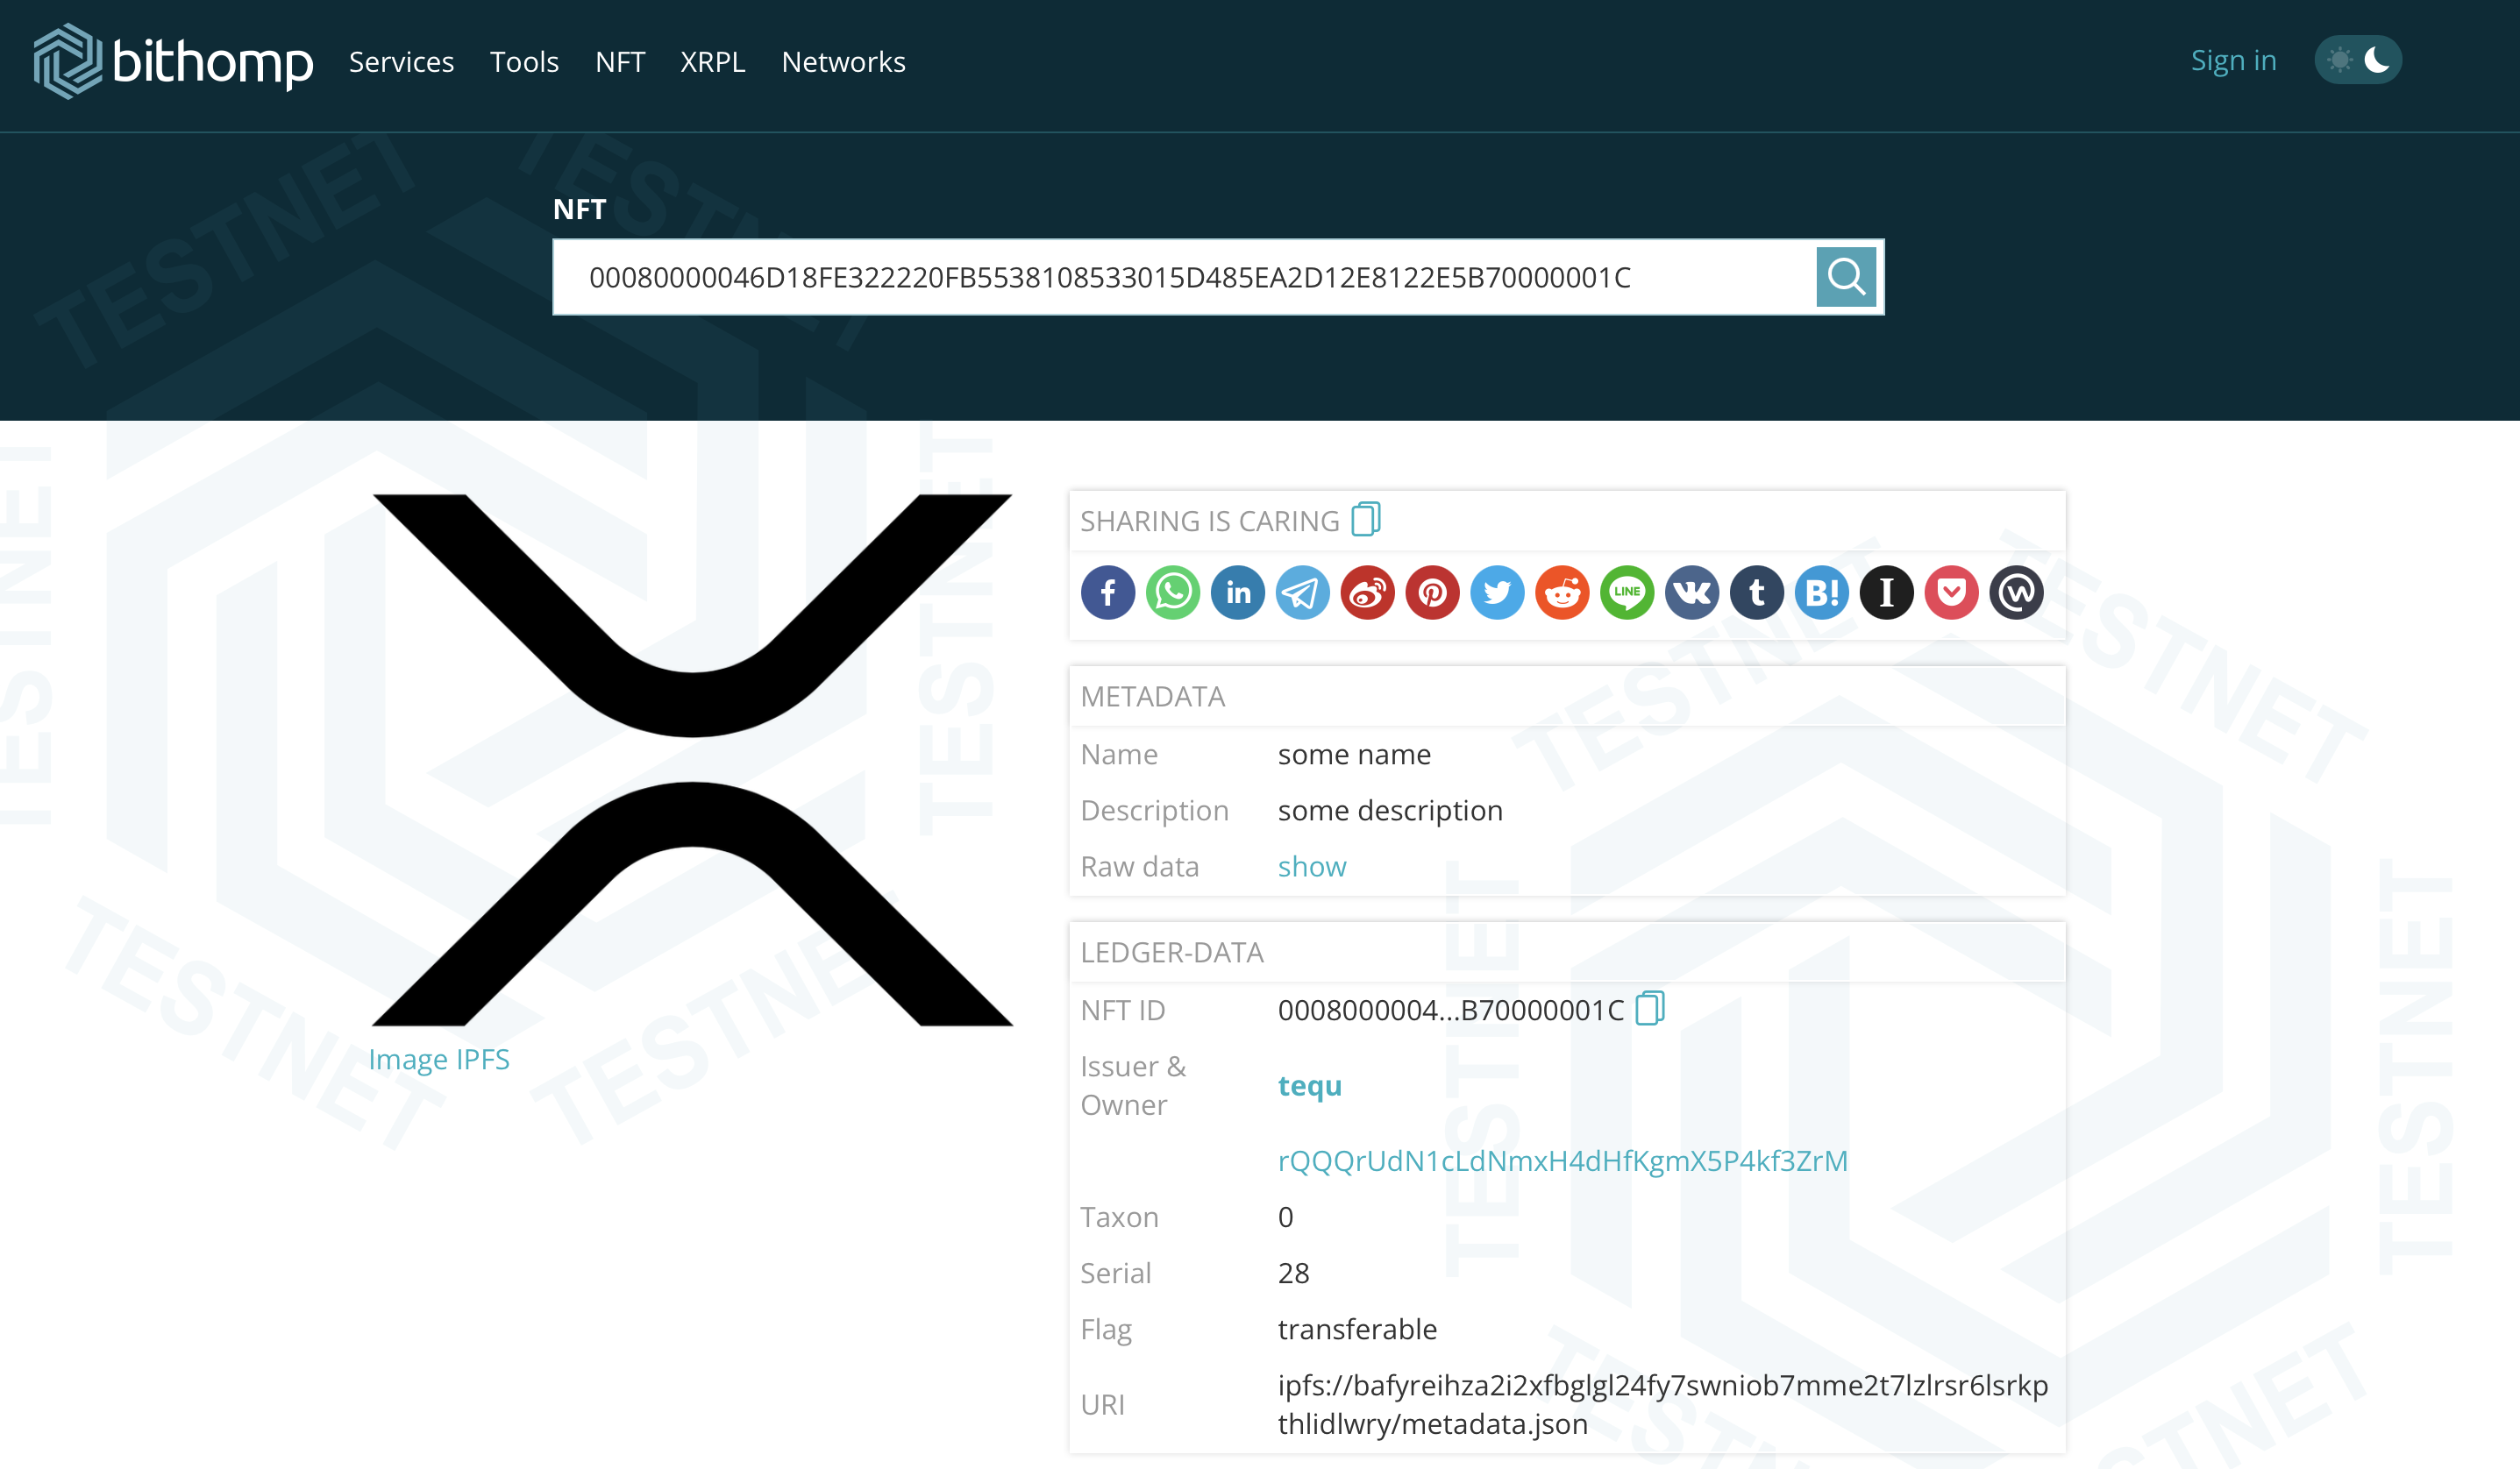Image resolution: width=2520 pixels, height=1469 pixels.
Task: Click the Taxon value 0
Action: [x=1286, y=1217]
